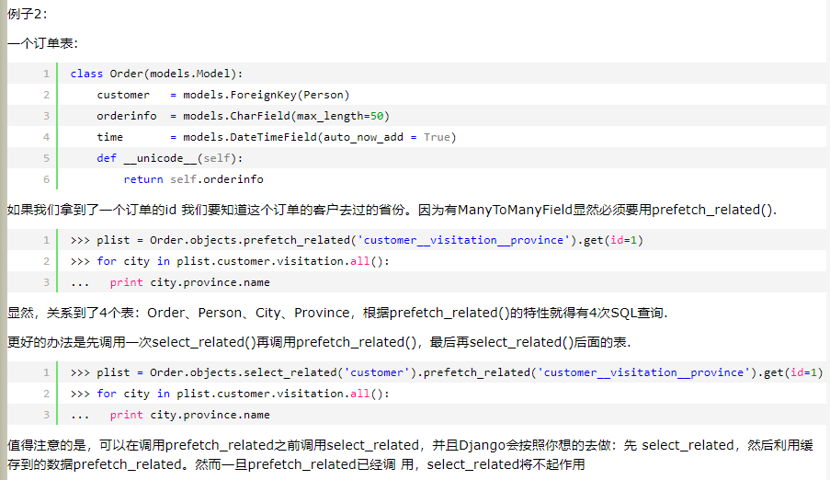Click the second "for city in plist.customer.visitation.all():" line

pyautogui.click(x=230, y=394)
